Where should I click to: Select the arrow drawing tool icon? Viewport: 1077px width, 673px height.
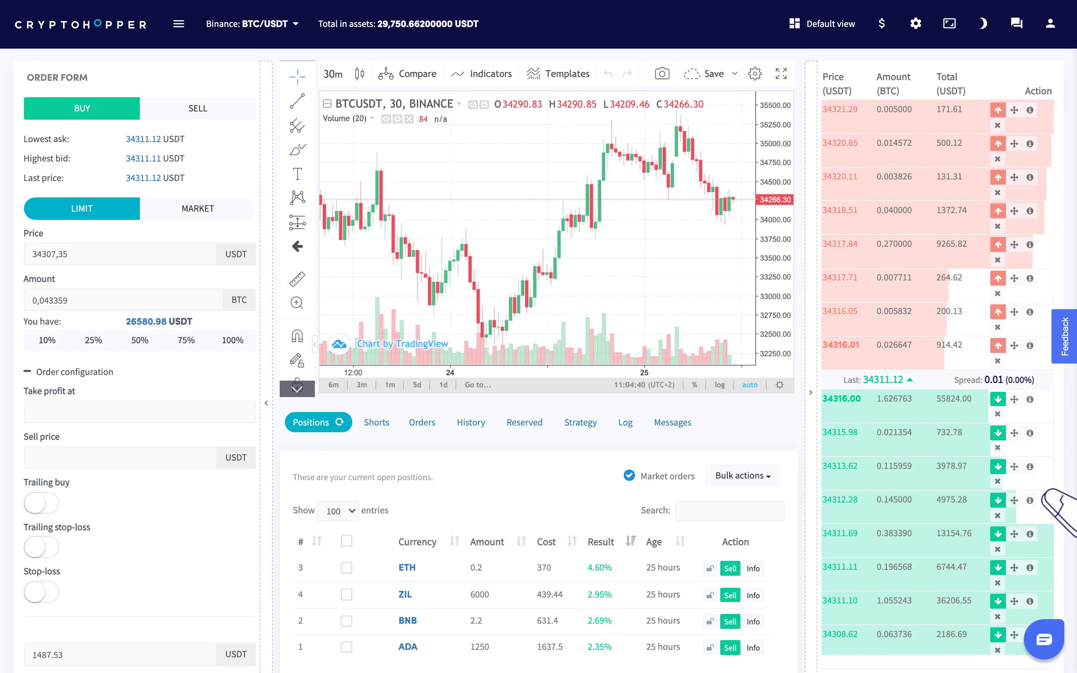tap(297, 246)
